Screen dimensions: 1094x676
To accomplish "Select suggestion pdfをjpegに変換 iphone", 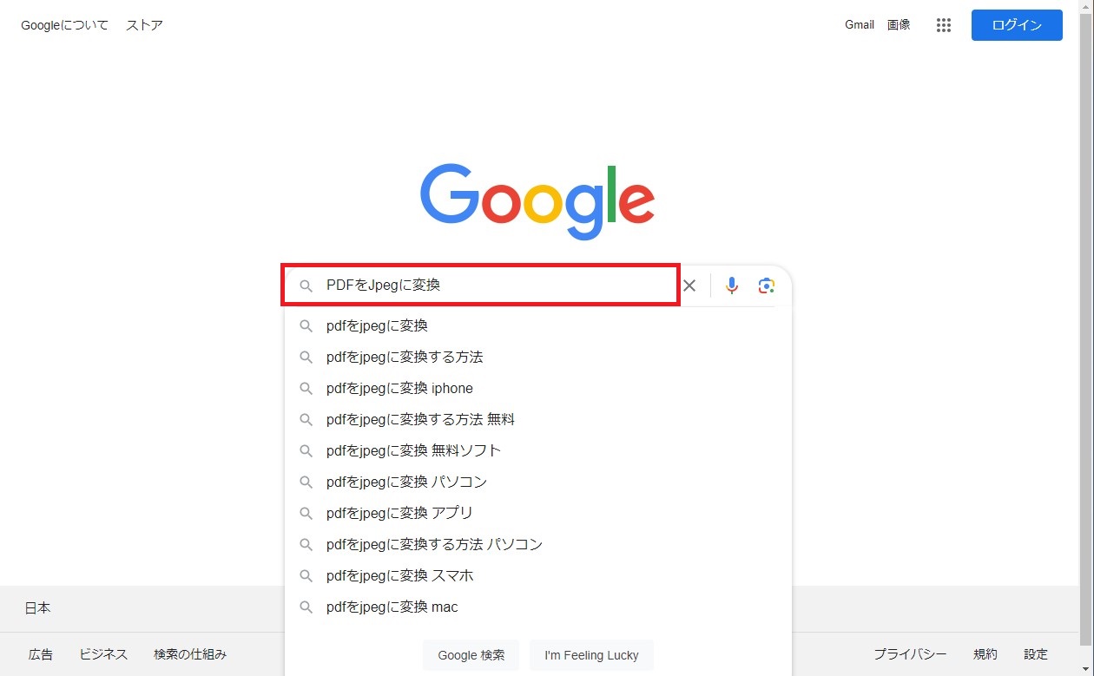I will [537, 389].
